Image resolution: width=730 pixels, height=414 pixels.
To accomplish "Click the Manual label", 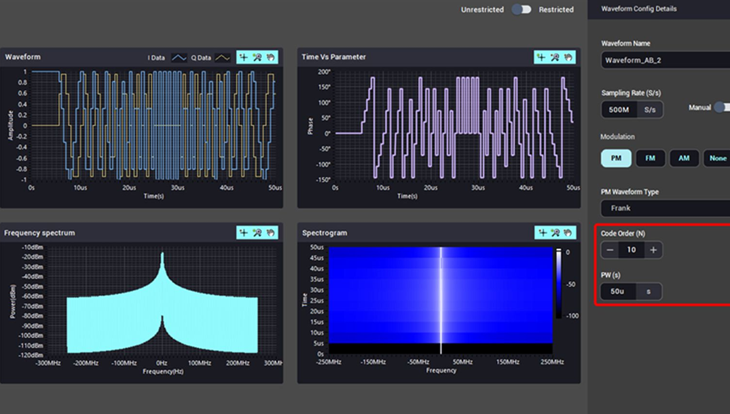I will pos(699,107).
